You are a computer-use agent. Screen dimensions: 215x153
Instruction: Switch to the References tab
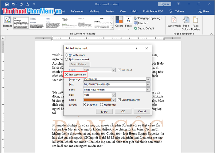(x=77, y=11)
